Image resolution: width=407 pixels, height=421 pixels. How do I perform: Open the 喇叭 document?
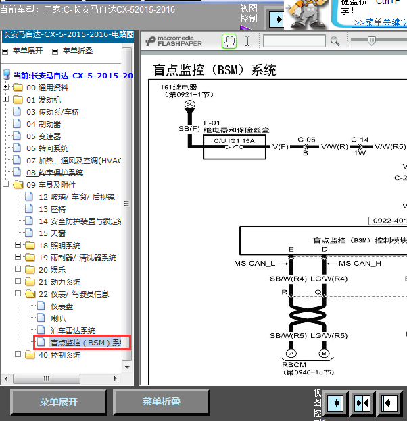point(58,318)
